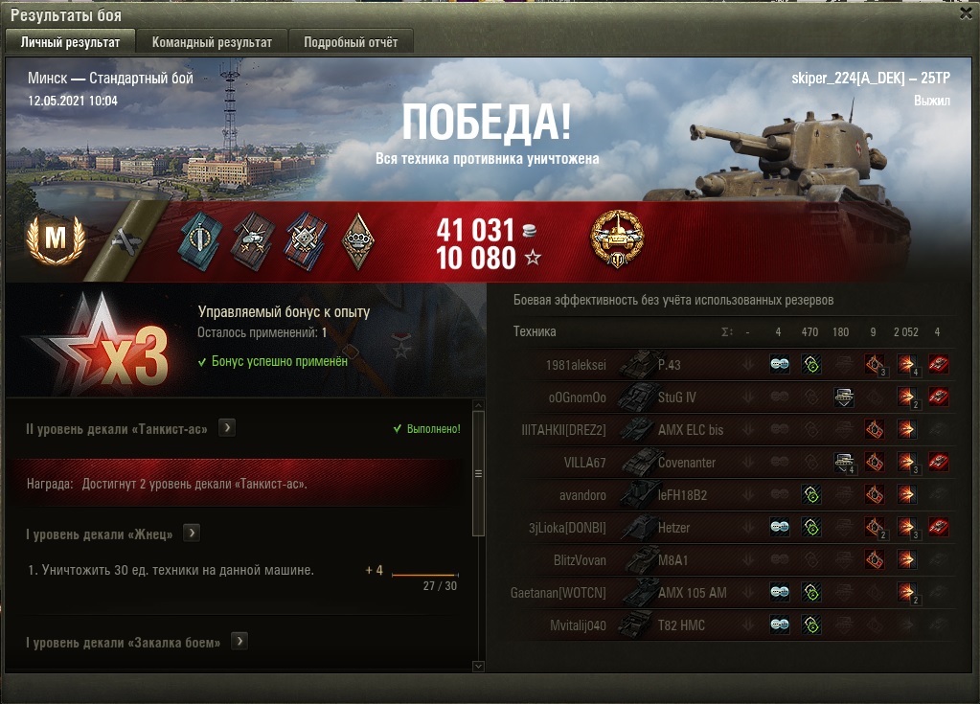980x704 pixels.
Task: Switch to the Командный результат tab
Action: (212, 42)
